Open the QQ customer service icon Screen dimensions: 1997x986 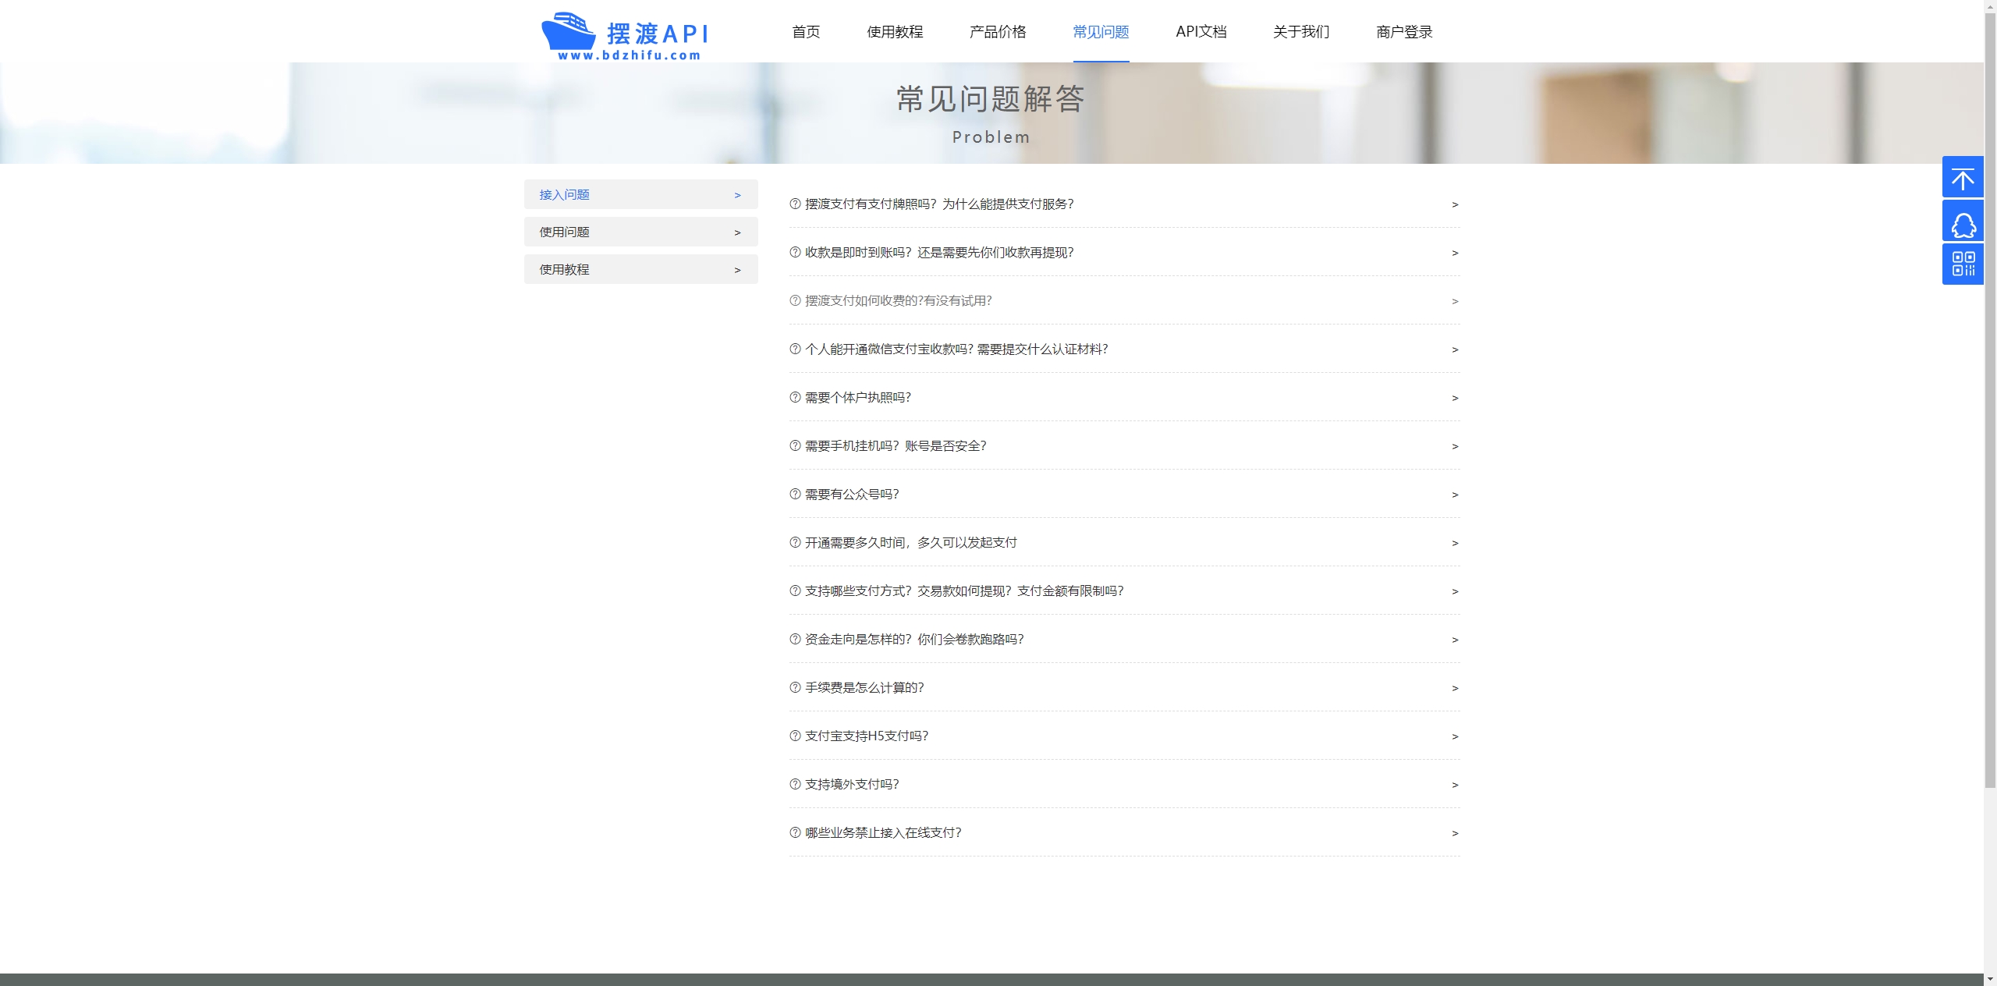point(1963,221)
